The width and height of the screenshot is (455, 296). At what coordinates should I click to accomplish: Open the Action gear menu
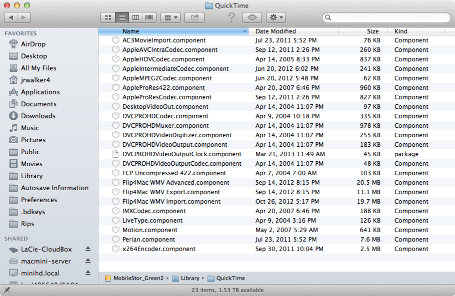(x=276, y=17)
